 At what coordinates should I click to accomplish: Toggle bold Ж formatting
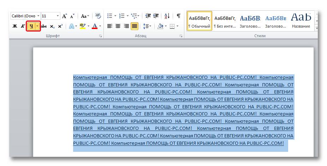coord(15,26)
